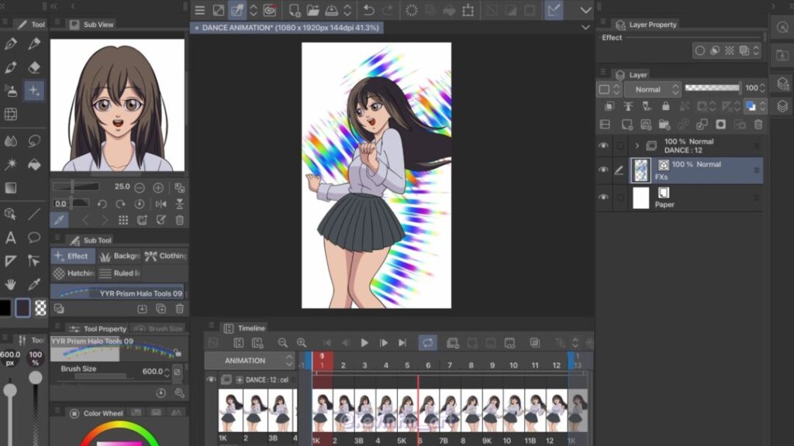Image resolution: width=794 pixels, height=446 pixels.
Task: Zoom out the timeline
Action: [282, 343]
